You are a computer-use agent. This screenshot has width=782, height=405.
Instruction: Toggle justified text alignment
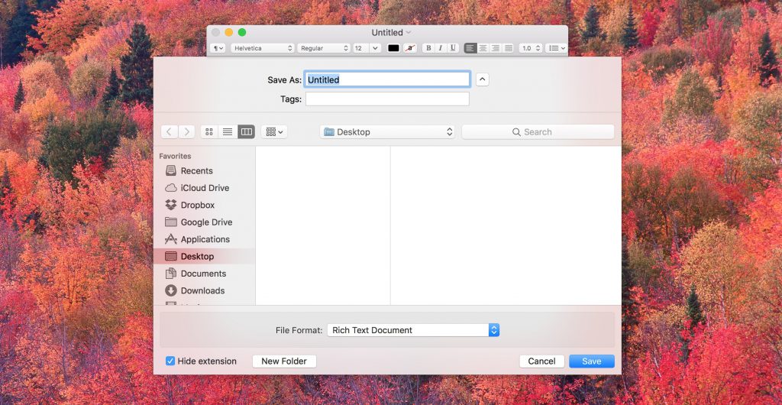(x=508, y=48)
